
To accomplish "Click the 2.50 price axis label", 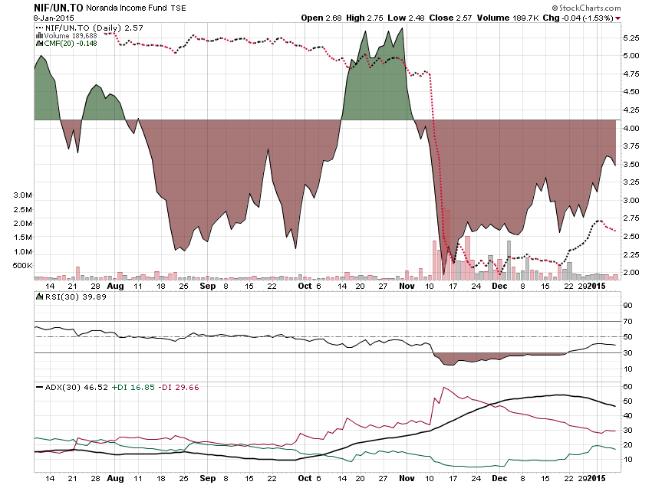I will [631, 236].
